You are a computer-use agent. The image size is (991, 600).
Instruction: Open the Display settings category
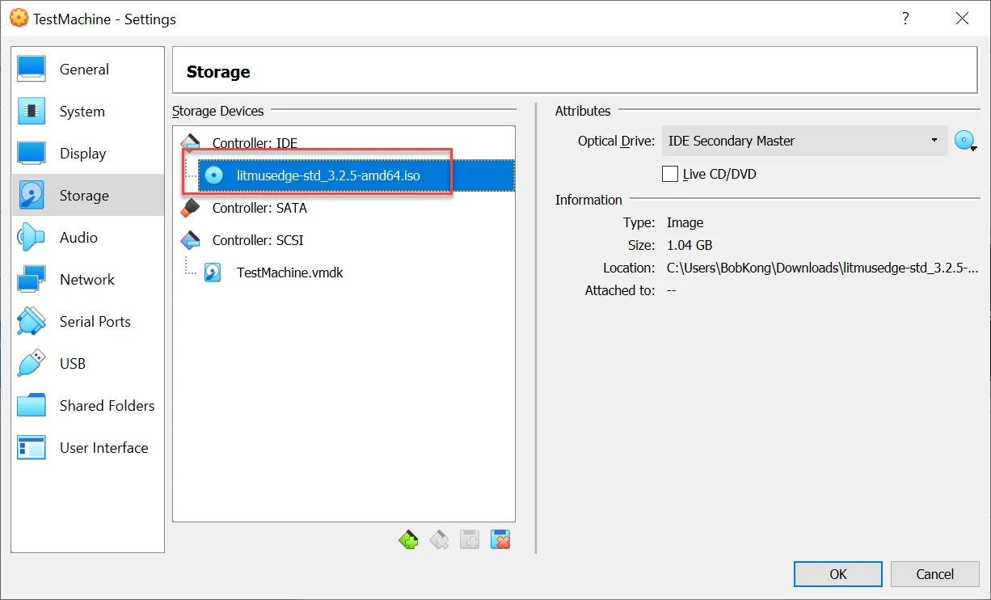coord(87,154)
